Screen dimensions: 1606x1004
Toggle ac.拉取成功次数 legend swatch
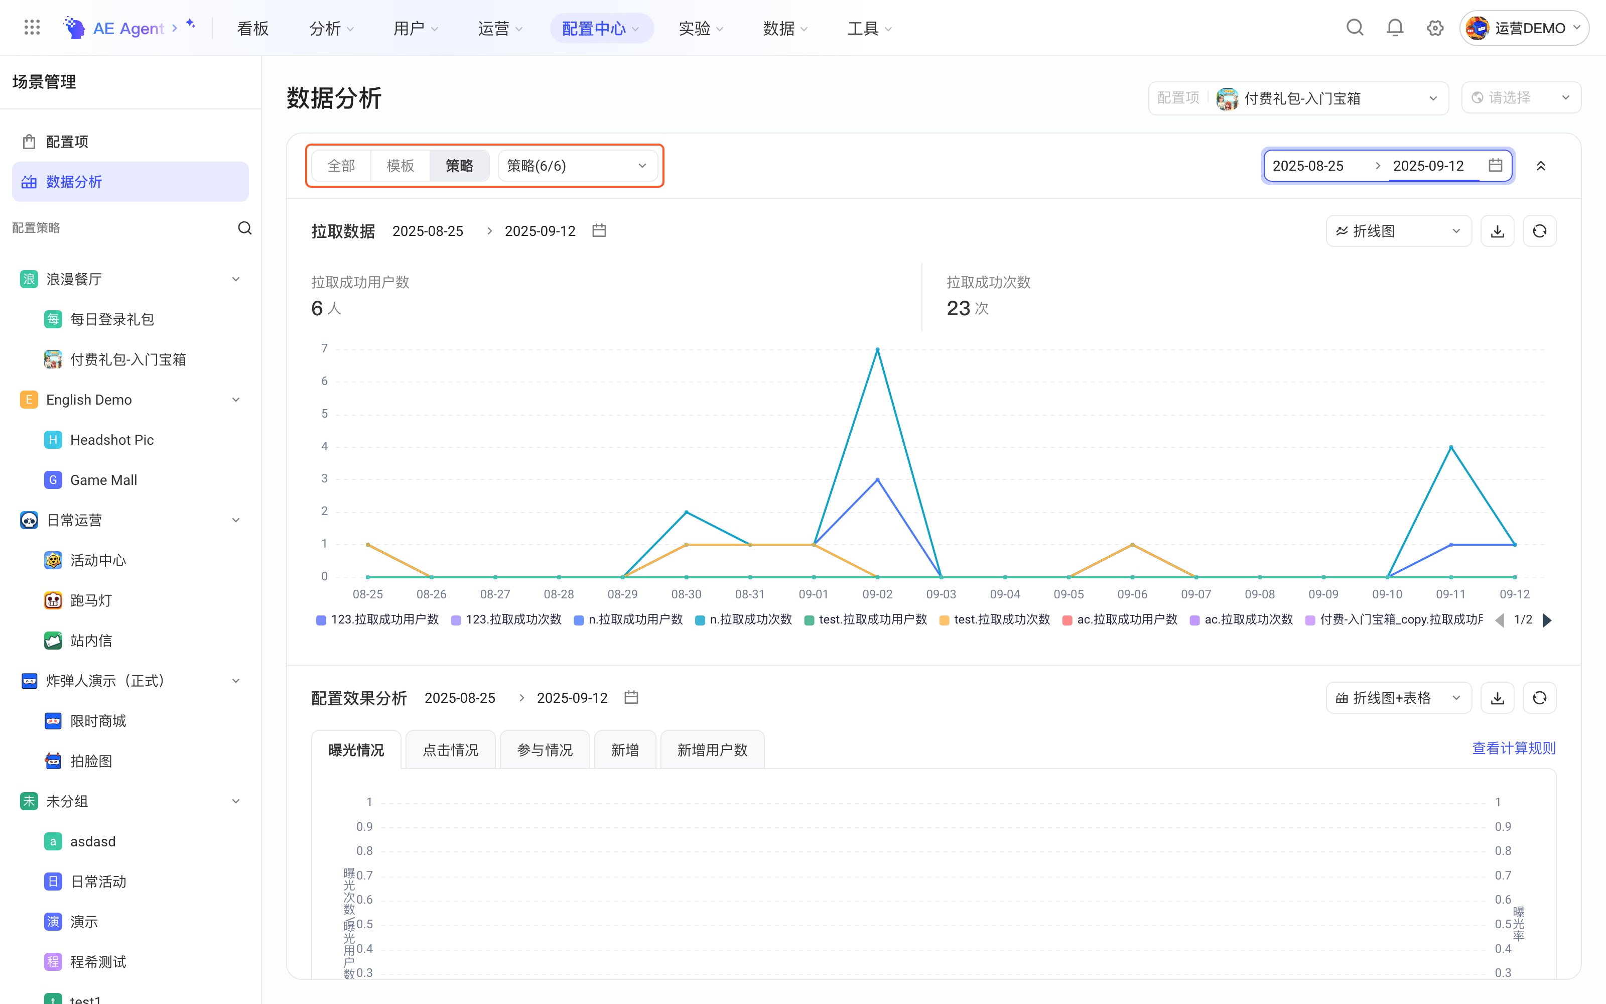1194,620
